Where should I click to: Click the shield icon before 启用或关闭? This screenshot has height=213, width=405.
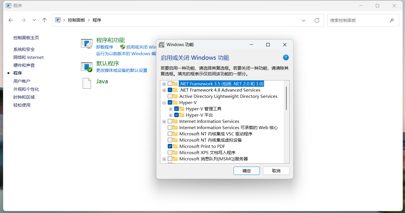[123, 47]
